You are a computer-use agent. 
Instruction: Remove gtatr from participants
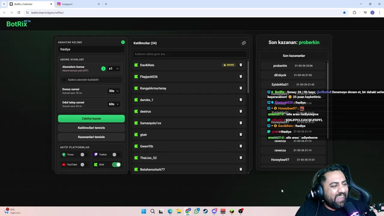(x=241, y=134)
